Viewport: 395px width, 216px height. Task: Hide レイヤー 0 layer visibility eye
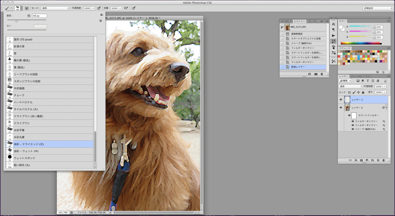click(x=341, y=108)
